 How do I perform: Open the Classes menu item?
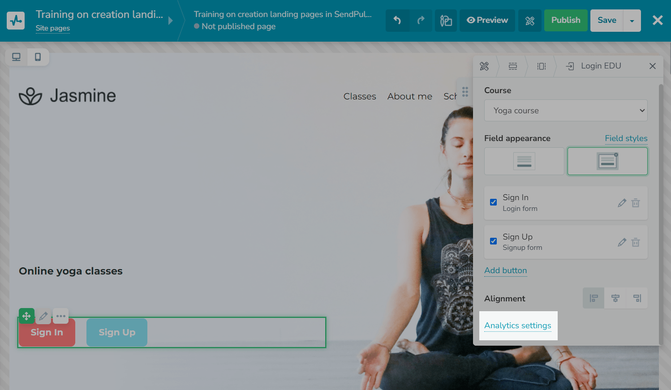tap(360, 96)
